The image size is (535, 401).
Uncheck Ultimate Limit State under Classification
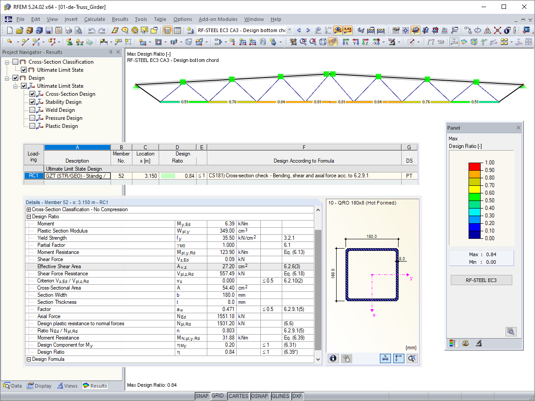point(24,70)
